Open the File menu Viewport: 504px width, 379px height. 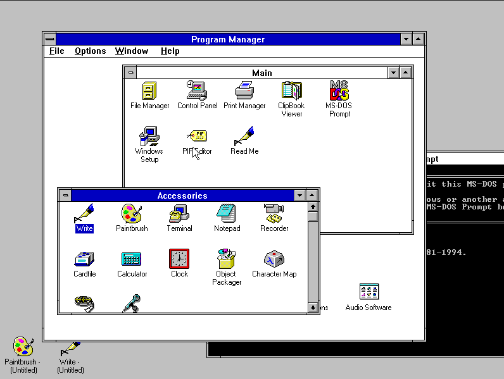56,51
